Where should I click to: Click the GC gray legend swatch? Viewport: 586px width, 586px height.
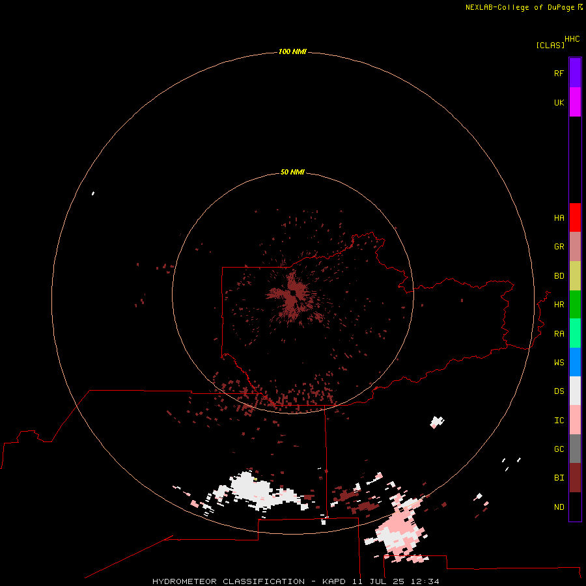pyautogui.click(x=575, y=449)
